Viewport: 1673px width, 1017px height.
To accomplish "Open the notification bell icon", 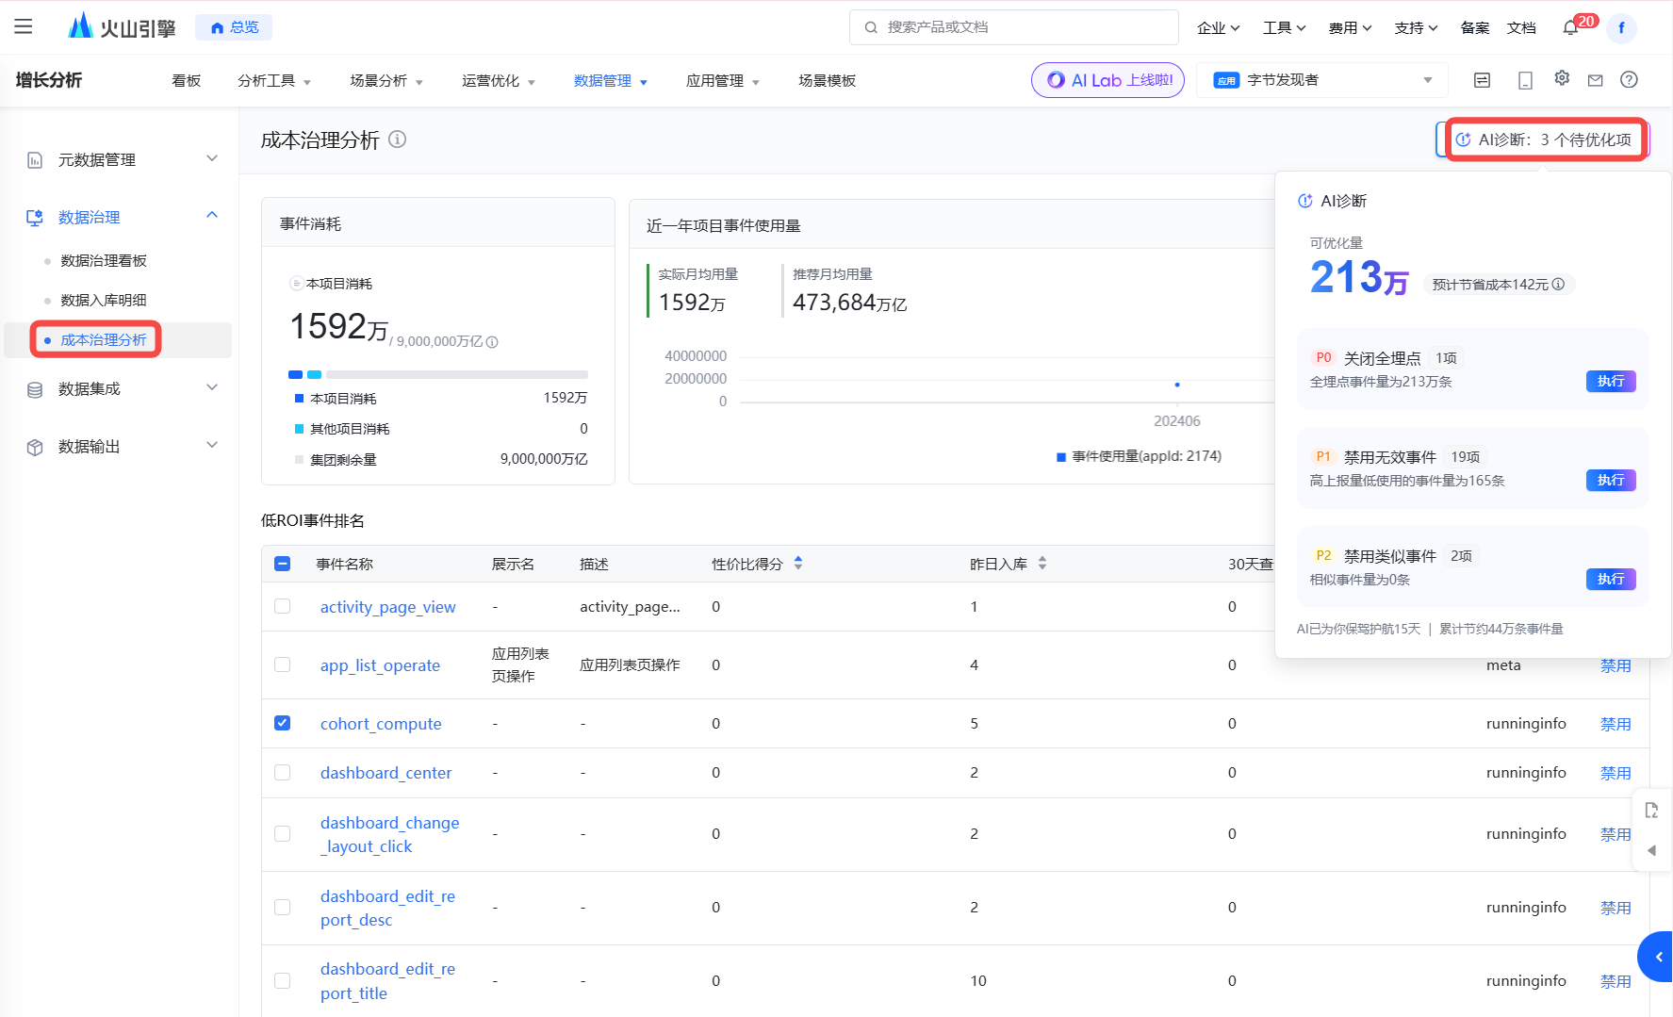I will 1570,27.
